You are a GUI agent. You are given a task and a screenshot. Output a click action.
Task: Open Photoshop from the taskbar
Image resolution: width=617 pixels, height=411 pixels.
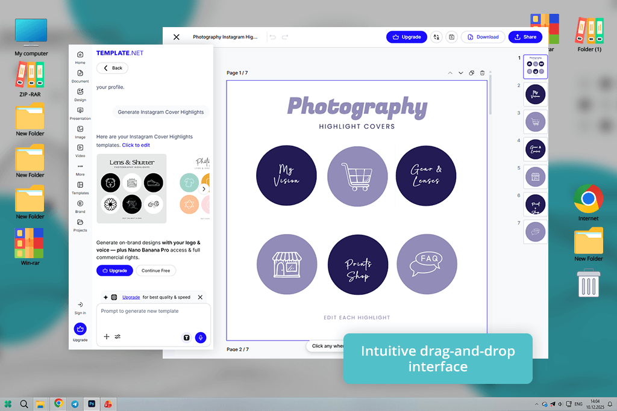pyautogui.click(x=92, y=404)
